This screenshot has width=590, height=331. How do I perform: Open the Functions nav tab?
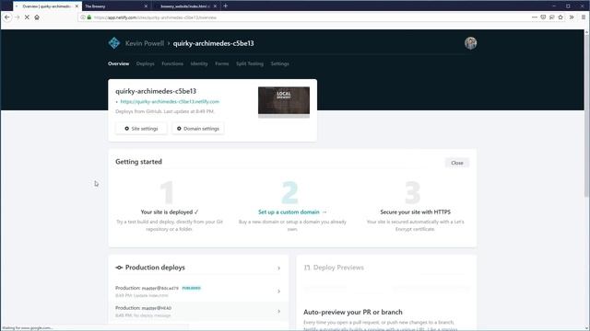point(172,63)
